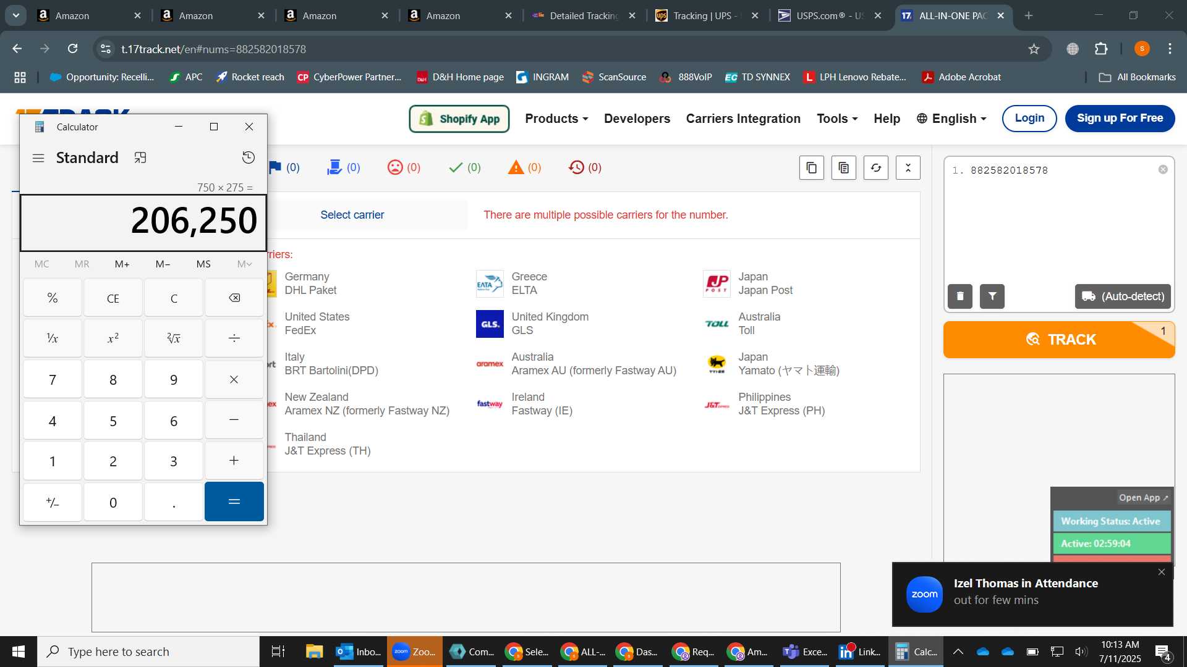Image resolution: width=1187 pixels, height=667 pixels.
Task: Toggle Calculator keep-on-top icon
Action: [x=140, y=157]
